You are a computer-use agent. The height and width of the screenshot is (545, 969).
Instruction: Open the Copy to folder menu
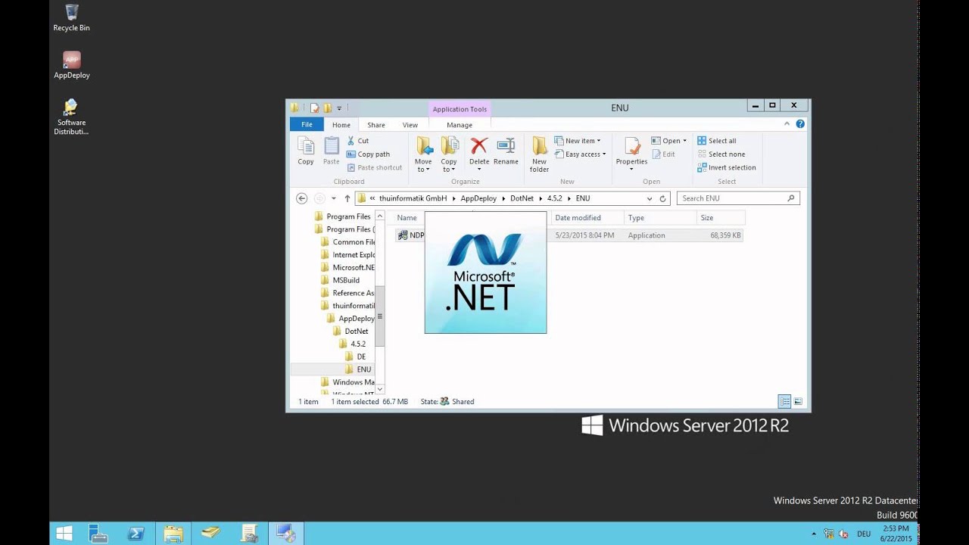point(449,154)
